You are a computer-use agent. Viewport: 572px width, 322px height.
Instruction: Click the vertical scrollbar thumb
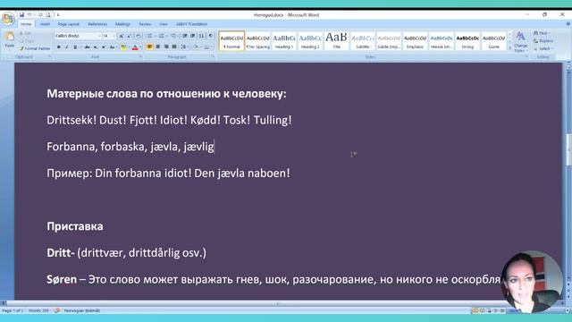568,149
